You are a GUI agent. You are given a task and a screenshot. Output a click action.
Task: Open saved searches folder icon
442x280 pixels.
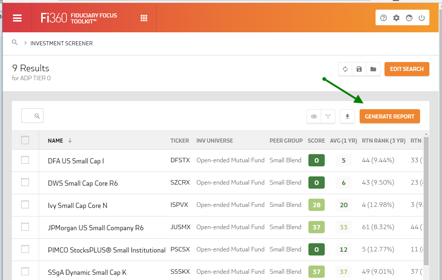[373, 69]
